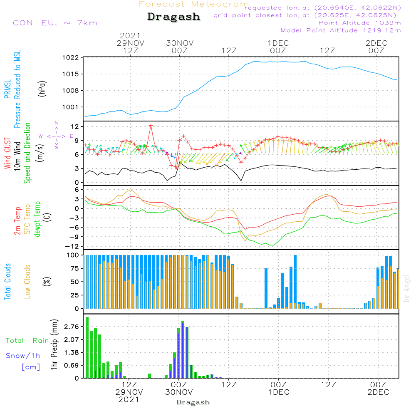
Task: Click the '10m Wind' label
Action: 17,156
